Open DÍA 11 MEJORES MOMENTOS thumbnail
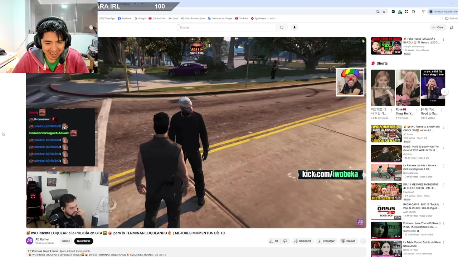The height and width of the screenshot is (257, 458). (x=386, y=192)
